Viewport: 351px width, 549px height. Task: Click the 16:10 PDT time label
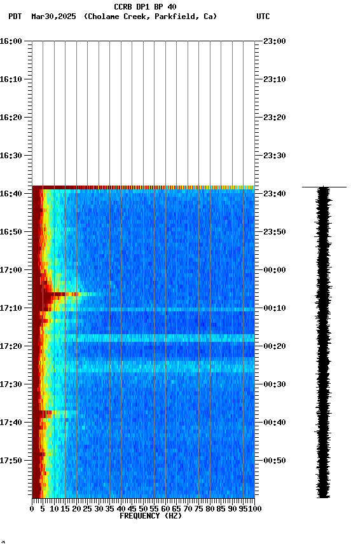pyautogui.click(x=11, y=79)
